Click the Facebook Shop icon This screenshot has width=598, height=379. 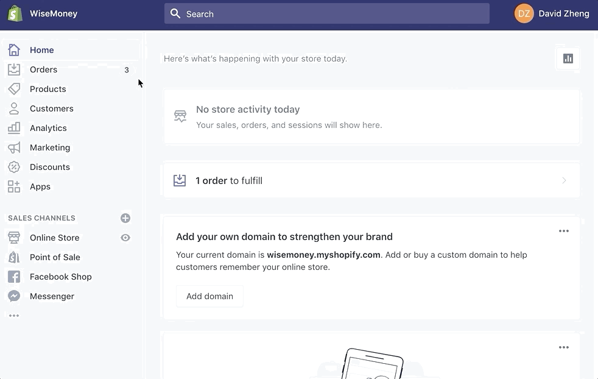pos(14,277)
